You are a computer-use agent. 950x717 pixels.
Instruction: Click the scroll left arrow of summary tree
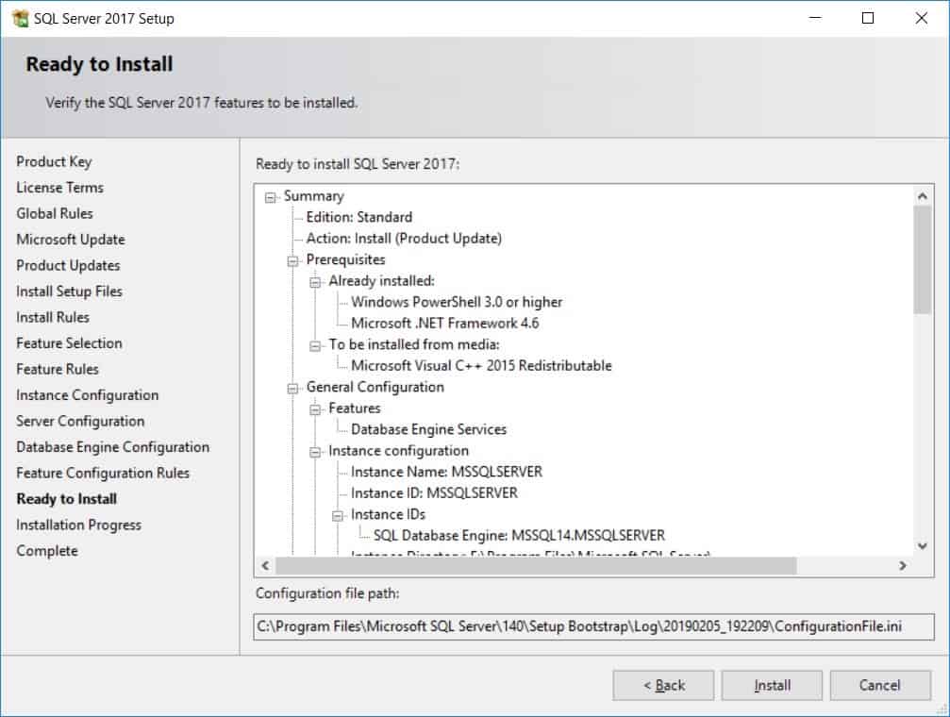[265, 566]
